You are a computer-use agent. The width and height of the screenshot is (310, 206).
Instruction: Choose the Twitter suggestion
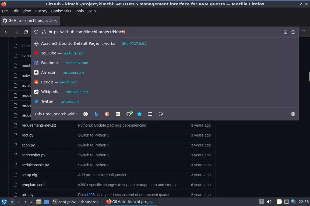tap(165, 101)
